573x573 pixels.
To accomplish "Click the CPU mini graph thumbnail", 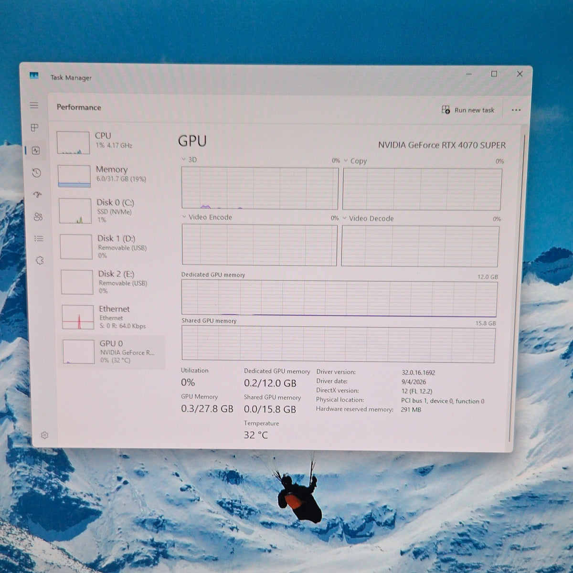I will 73,143.
